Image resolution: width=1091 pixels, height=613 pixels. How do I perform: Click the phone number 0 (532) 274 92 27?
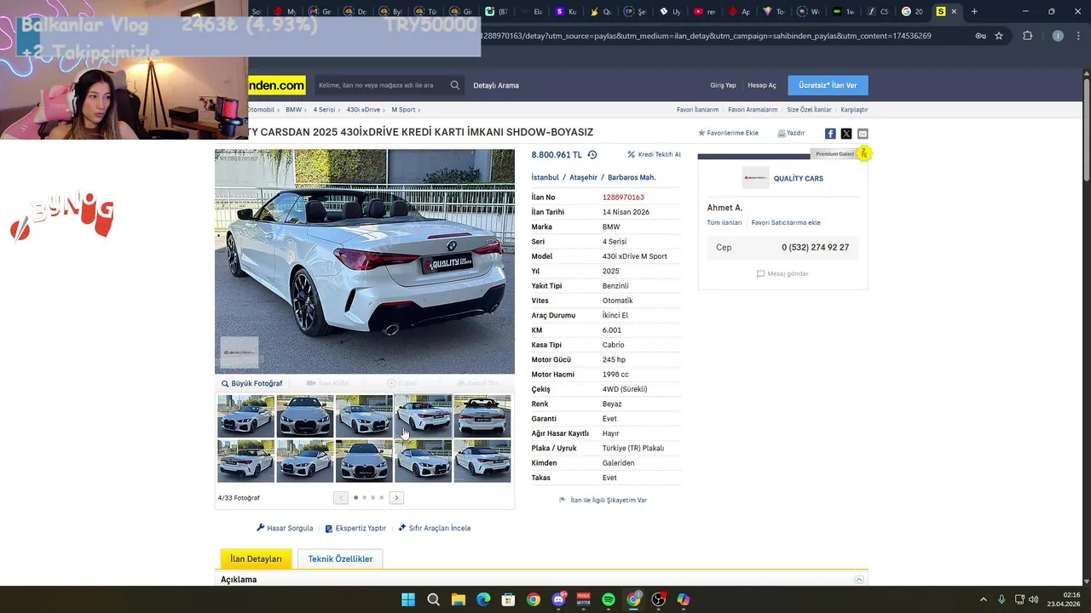(815, 248)
